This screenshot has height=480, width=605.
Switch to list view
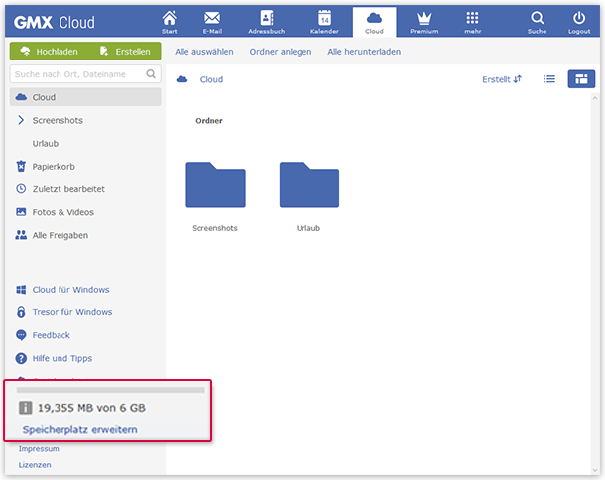(x=549, y=79)
